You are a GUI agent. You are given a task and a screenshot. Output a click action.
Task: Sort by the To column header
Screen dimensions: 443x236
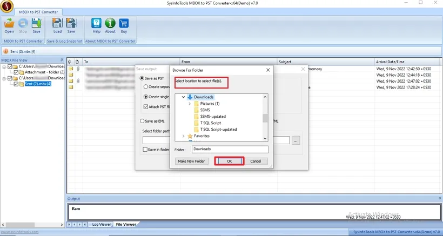[x=131, y=62]
